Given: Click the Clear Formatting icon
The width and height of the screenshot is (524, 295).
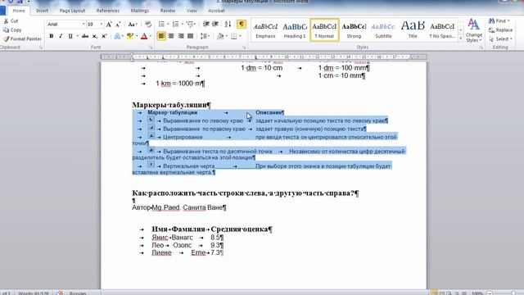Looking at the screenshot, I should [x=147, y=24].
